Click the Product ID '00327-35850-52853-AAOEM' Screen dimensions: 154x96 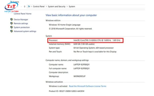click(x=72, y=91)
